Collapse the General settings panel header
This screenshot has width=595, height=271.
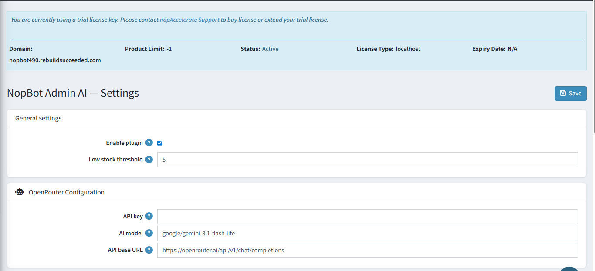pos(297,118)
